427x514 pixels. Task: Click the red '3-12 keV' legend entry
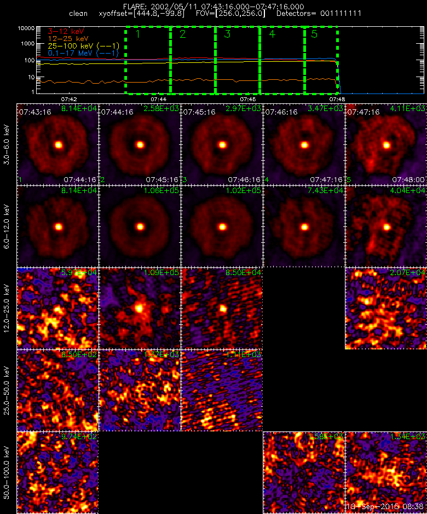tap(66, 32)
